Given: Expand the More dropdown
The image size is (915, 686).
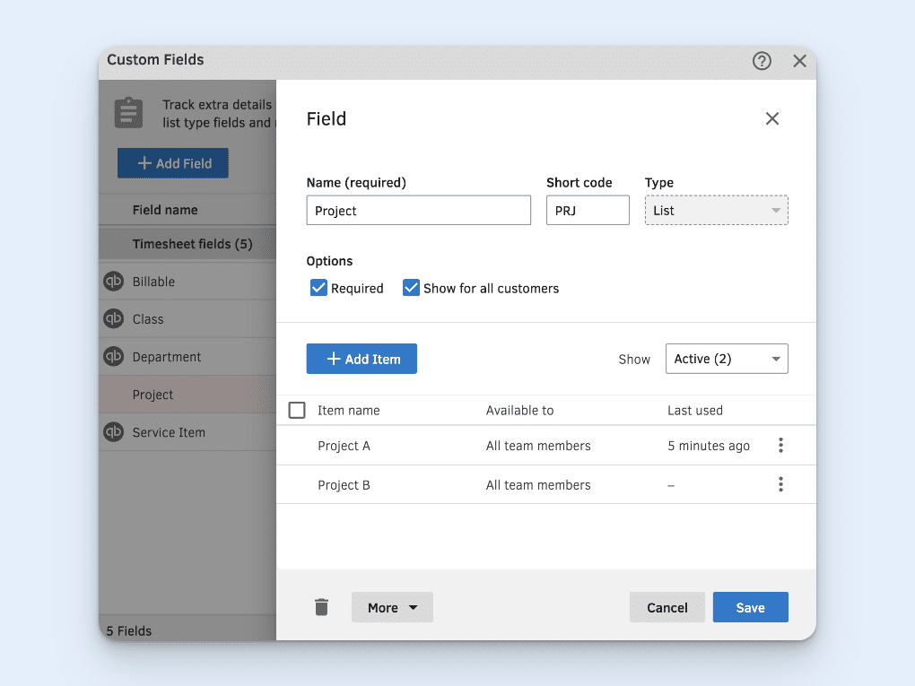Looking at the screenshot, I should click(392, 607).
